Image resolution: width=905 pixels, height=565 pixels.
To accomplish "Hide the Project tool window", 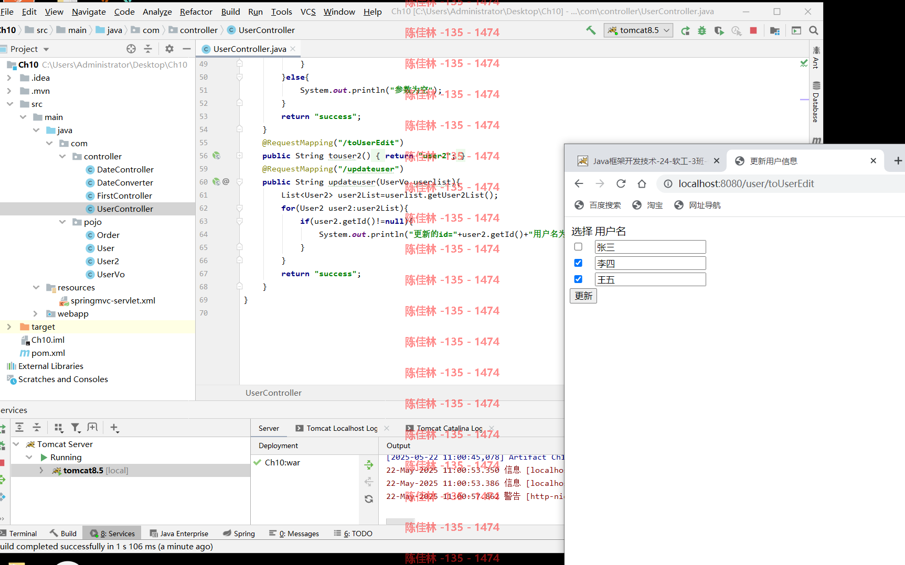I will (x=186, y=49).
